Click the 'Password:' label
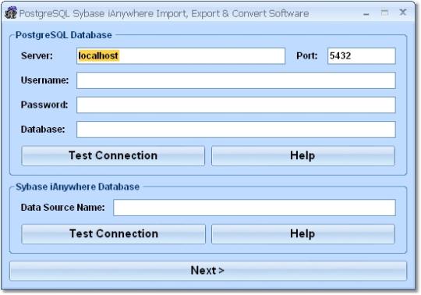The width and height of the screenshot is (421, 295). tap(44, 105)
